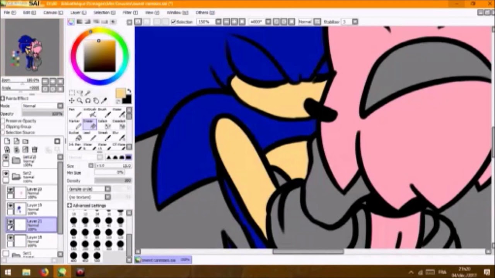
Task: Select the Bucket fill tool
Action: coord(75,136)
